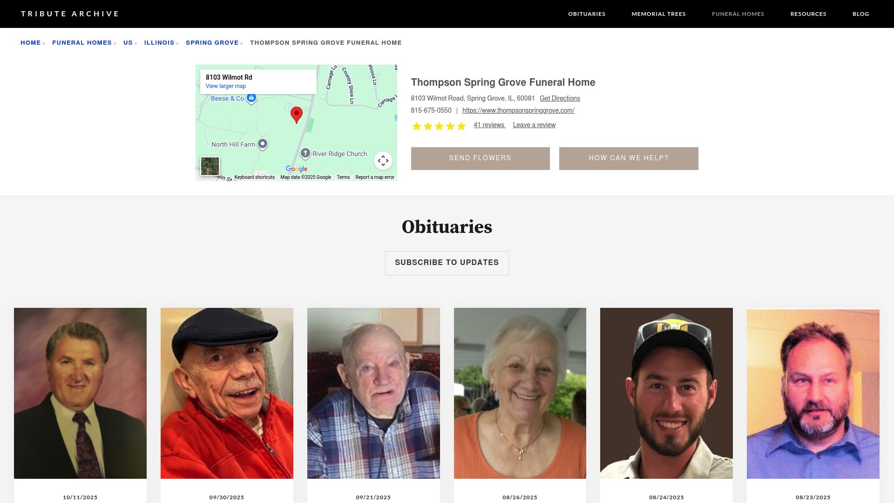
Task: Click the Beese & Co map marker
Action: coord(251,98)
